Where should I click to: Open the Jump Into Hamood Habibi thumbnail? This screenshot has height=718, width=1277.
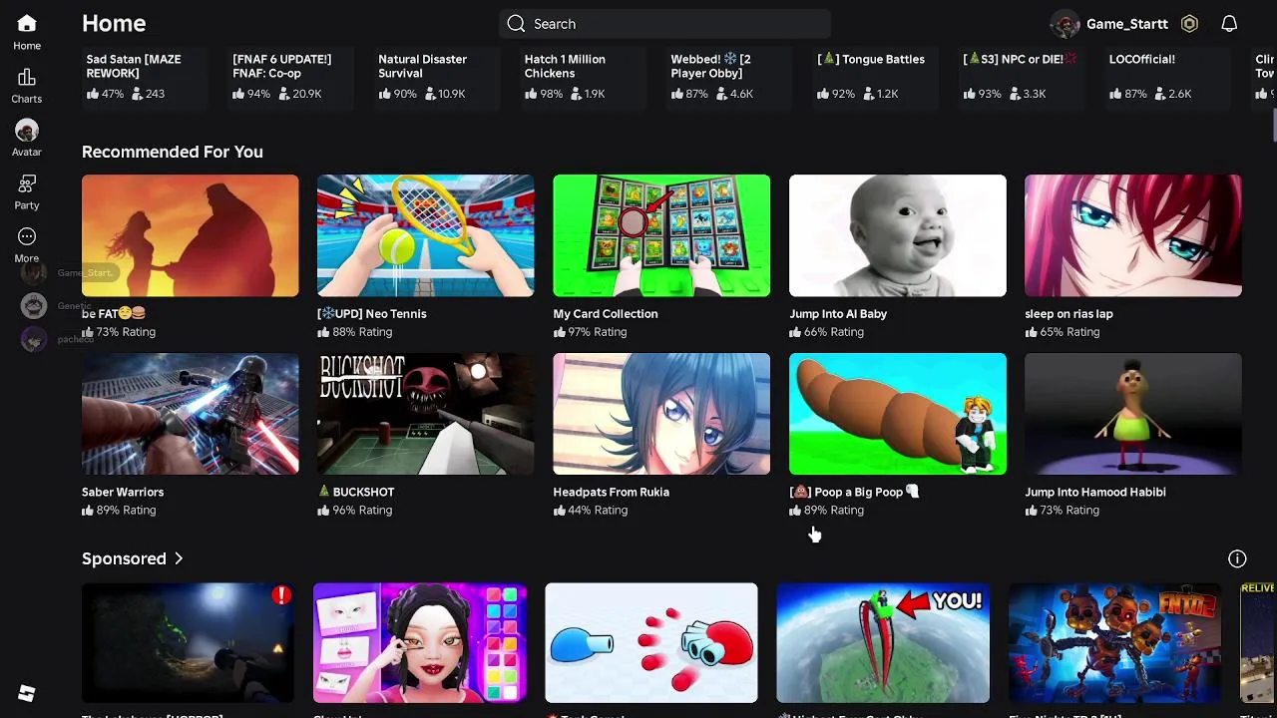(x=1133, y=414)
